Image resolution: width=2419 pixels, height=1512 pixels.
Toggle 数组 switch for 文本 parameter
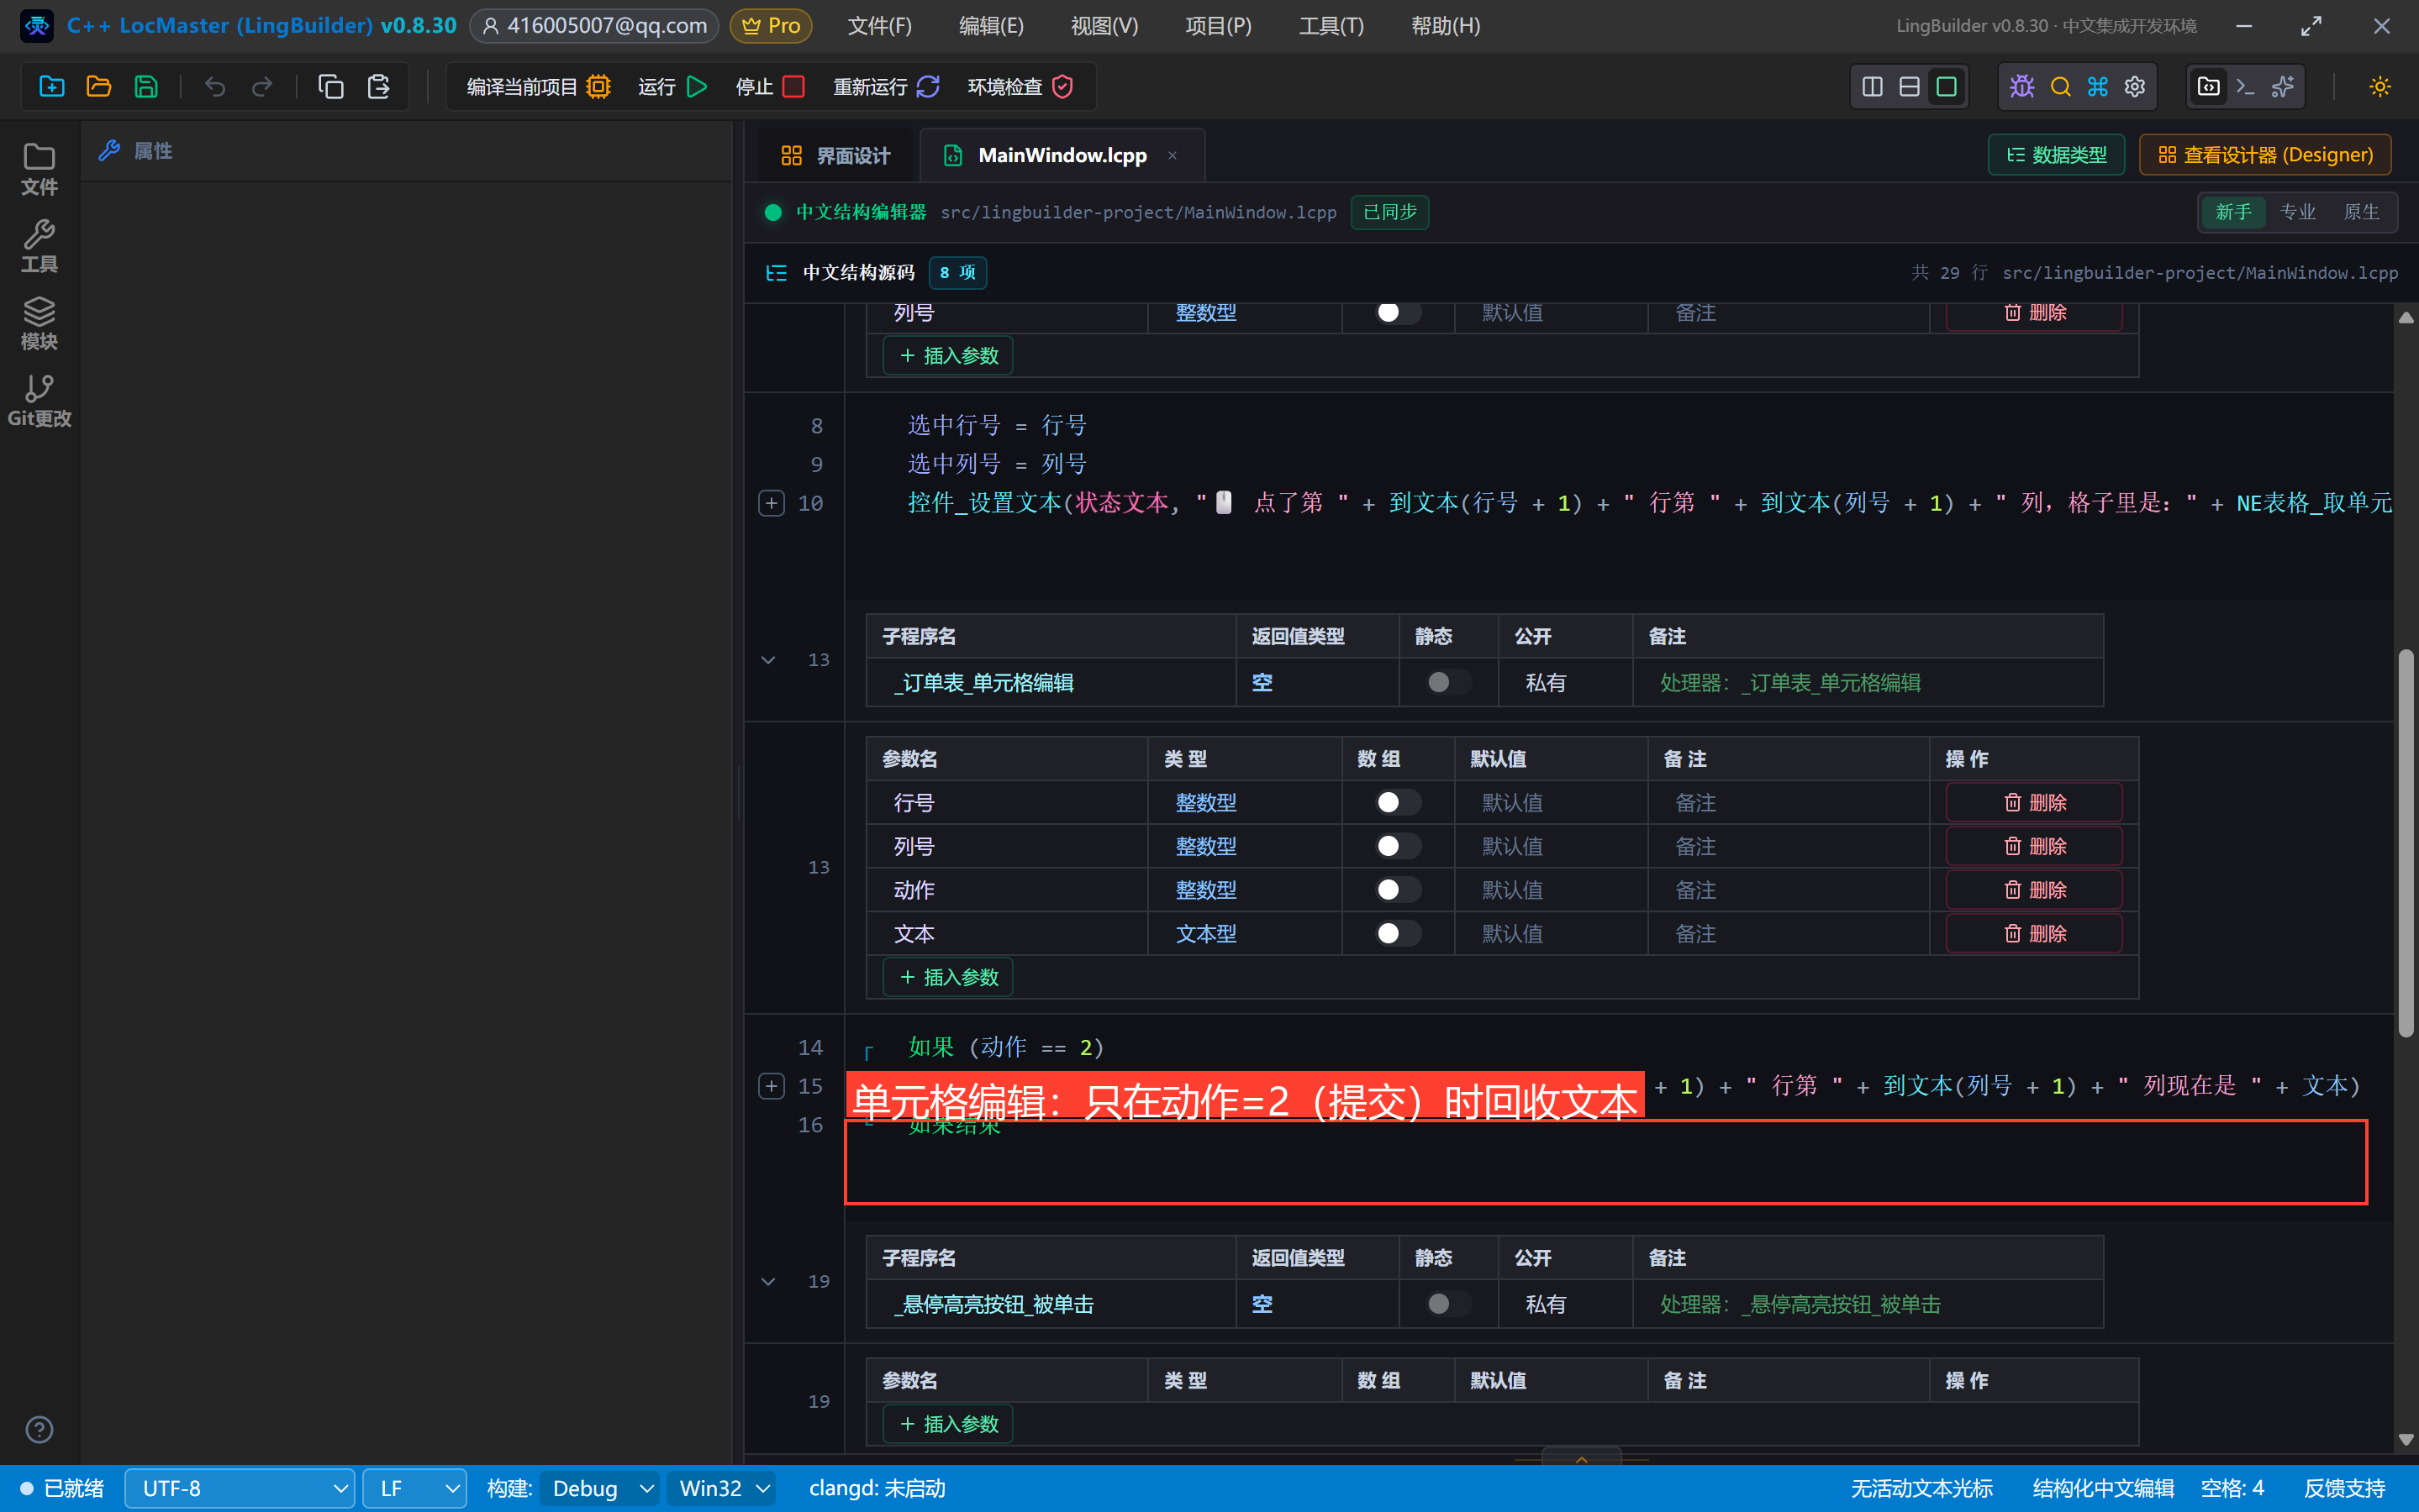click(1397, 933)
